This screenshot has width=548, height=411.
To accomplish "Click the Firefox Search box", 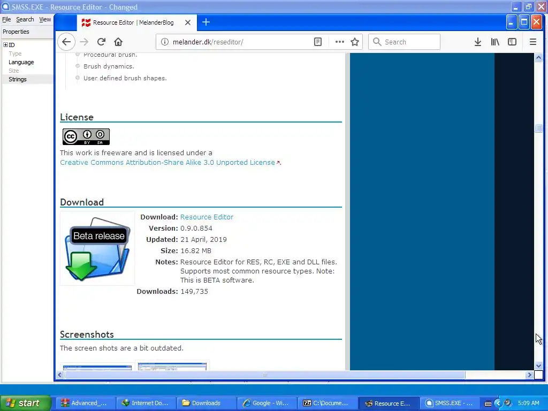I will click(x=405, y=42).
